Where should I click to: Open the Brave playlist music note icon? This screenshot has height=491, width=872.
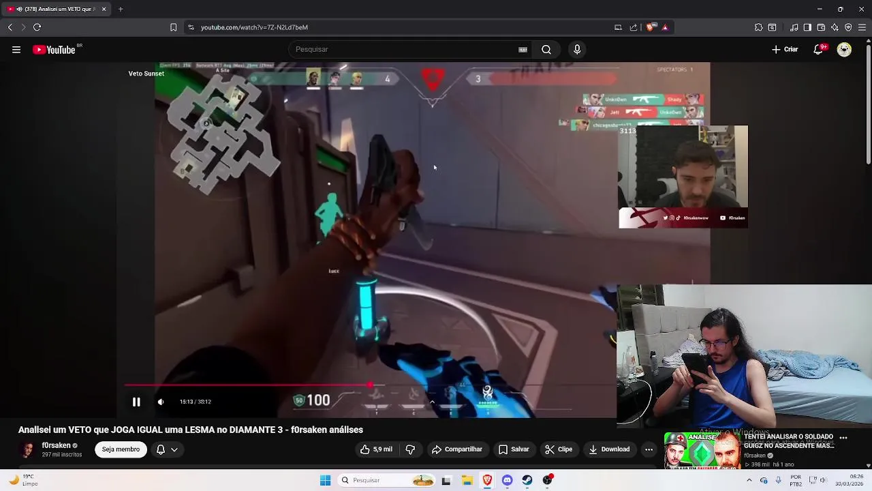(794, 27)
